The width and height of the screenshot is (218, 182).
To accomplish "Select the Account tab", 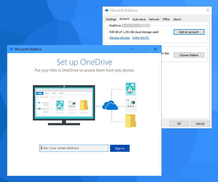I will pyautogui.click(x=124, y=19).
